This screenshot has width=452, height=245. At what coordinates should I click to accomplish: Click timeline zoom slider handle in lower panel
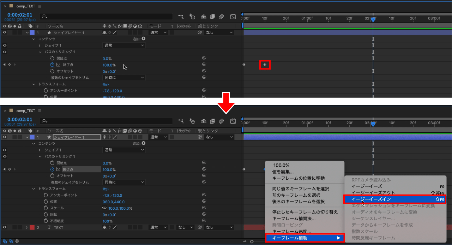(x=252, y=241)
